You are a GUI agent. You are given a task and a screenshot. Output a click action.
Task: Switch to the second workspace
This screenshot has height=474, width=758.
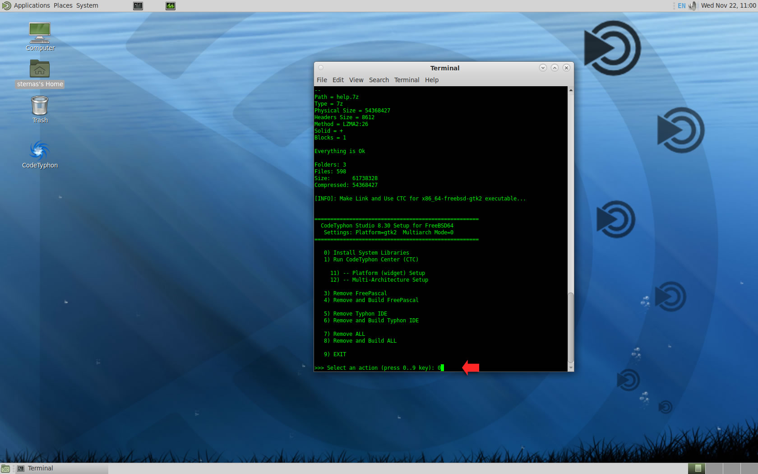(714, 469)
